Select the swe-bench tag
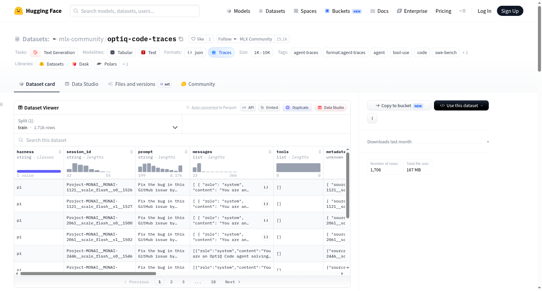 [446, 52]
